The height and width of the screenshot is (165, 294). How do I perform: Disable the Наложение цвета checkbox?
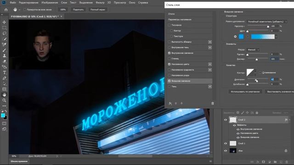(x=170, y=64)
